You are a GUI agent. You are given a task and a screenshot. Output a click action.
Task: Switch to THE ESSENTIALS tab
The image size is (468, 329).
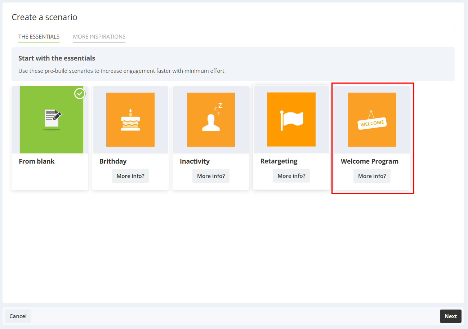coord(39,37)
